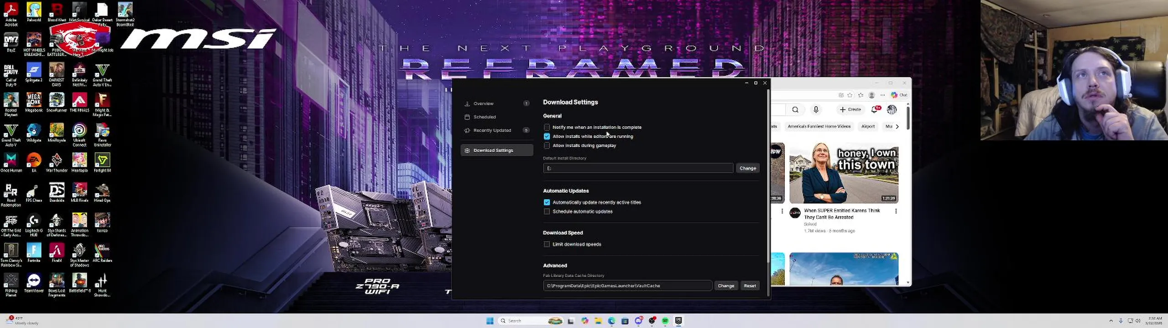
Task: Open YouTube account avatar menu
Action: point(892,110)
